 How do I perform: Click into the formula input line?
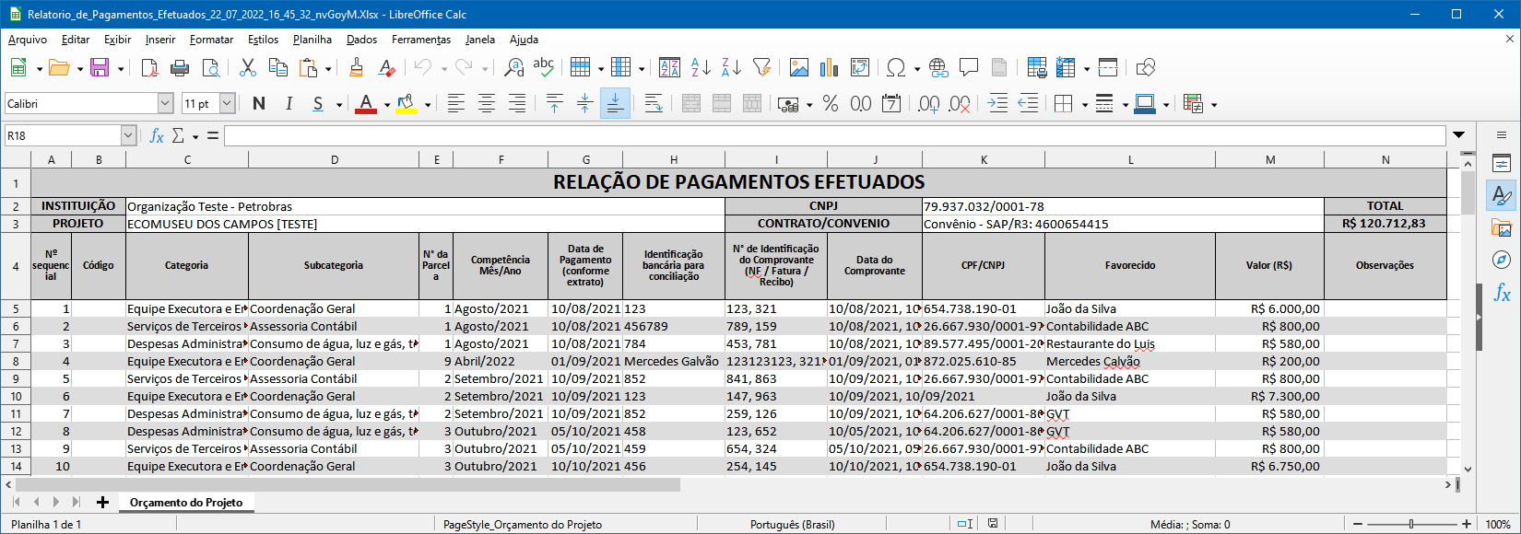coord(834,136)
